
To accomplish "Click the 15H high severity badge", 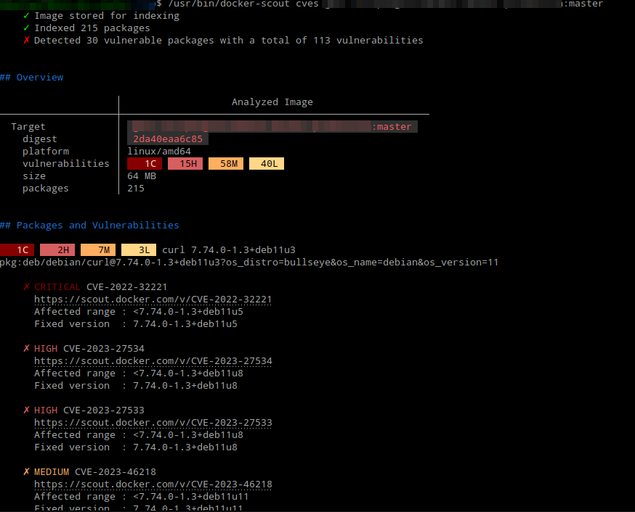I will click(x=185, y=163).
